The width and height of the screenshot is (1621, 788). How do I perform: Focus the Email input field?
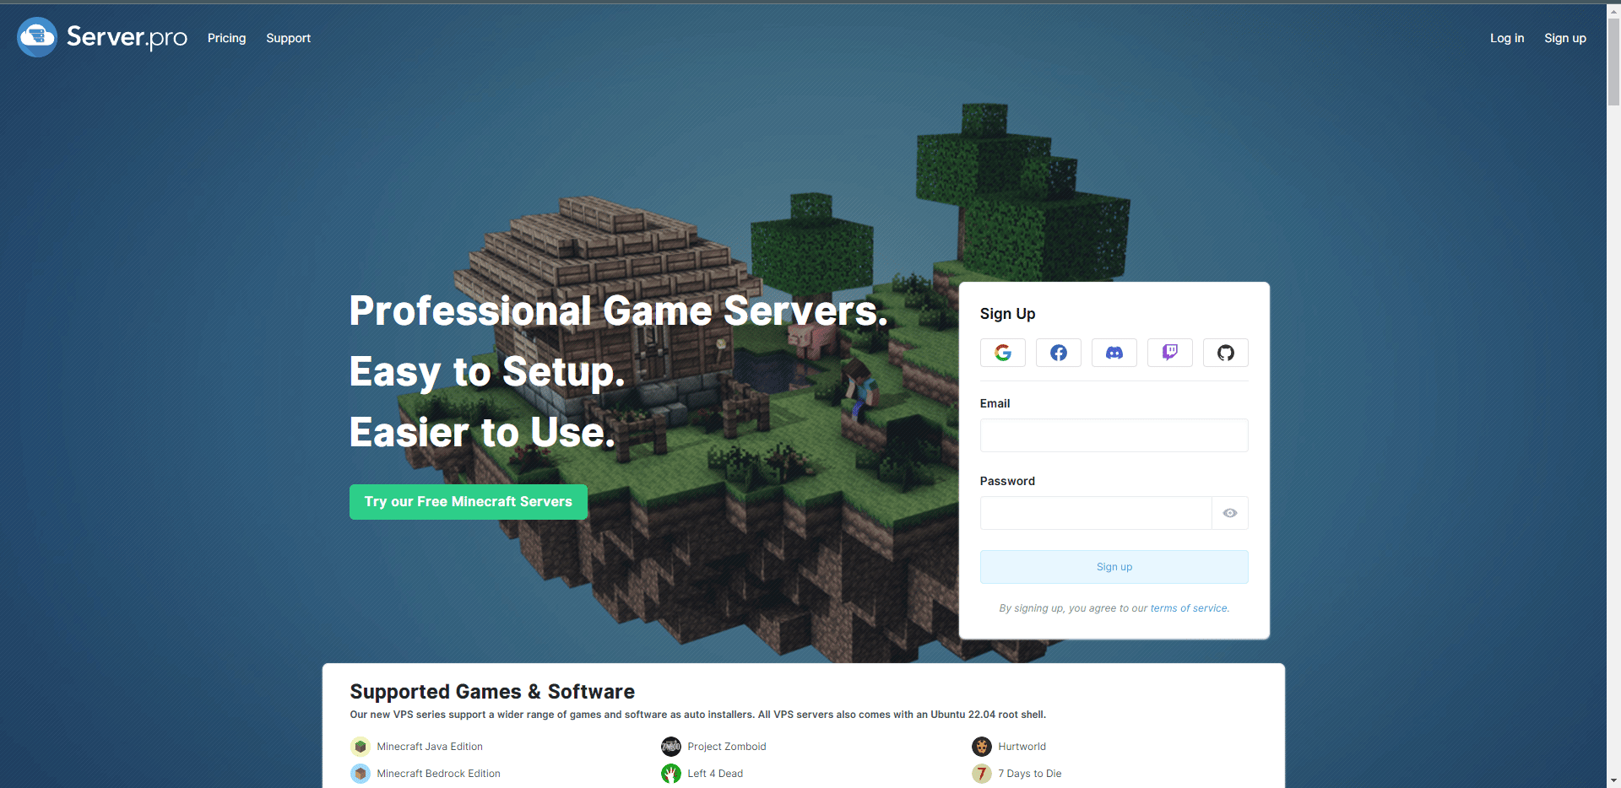(x=1114, y=435)
